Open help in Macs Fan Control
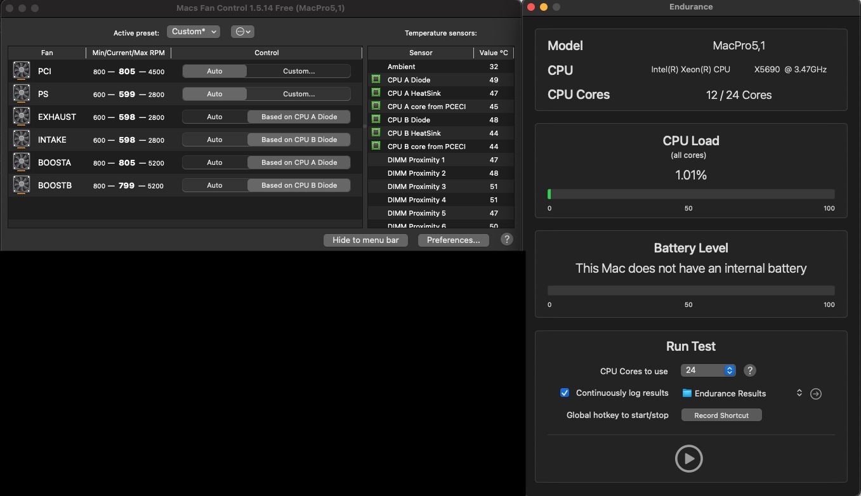Viewport: 861px width, 496px height. point(506,239)
